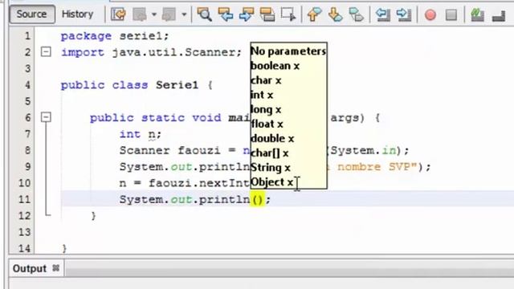Viewport: 514px width, 289px height.
Task: Select 'long x' in the popup
Action: pyautogui.click(x=266, y=109)
